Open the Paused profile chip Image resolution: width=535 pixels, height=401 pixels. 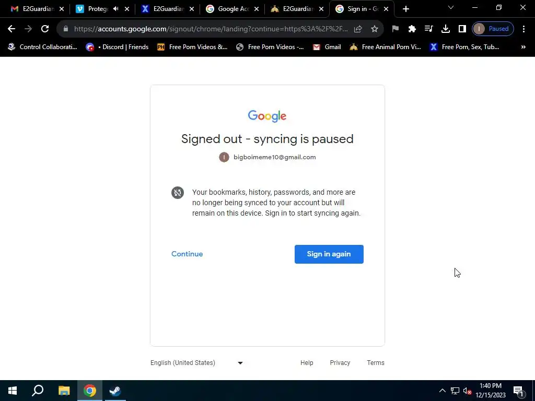click(x=493, y=29)
